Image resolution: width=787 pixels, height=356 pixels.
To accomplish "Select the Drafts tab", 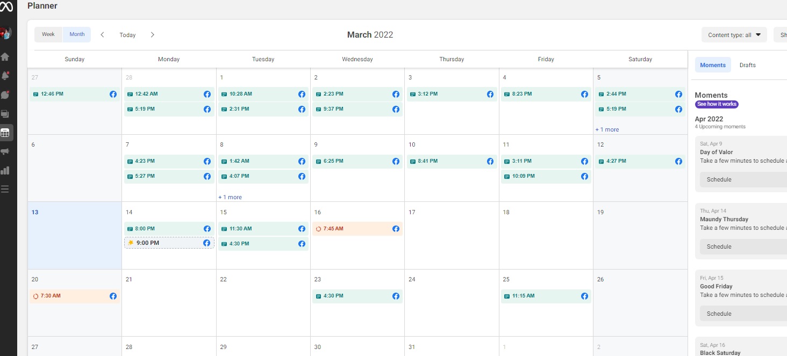I will pyautogui.click(x=747, y=65).
